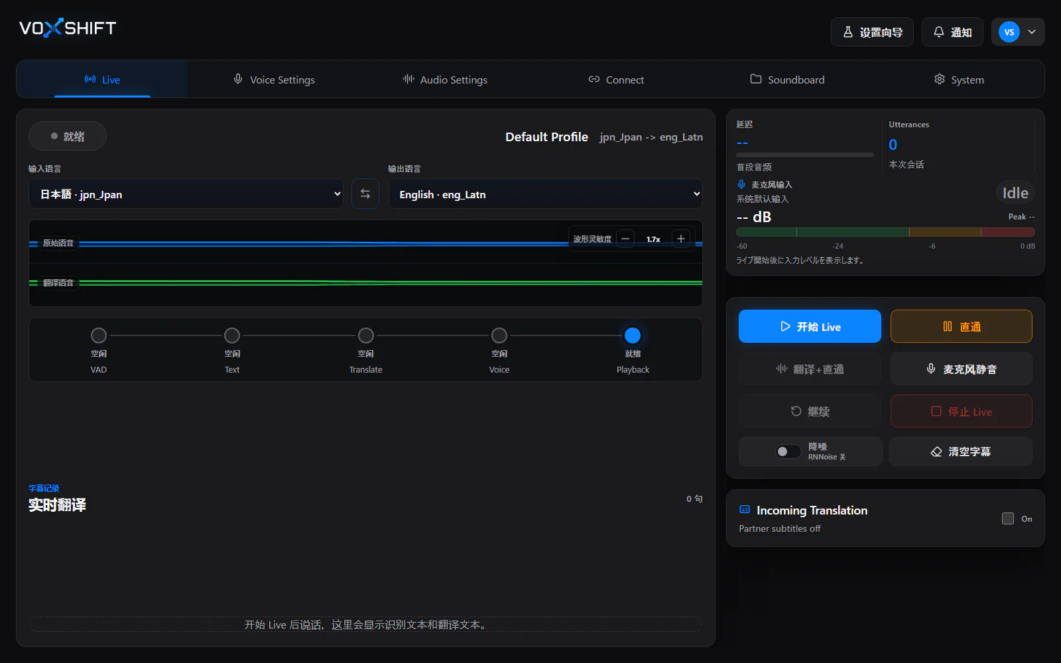Click the 延迟 latency progress bar
Image resolution: width=1061 pixels, height=663 pixels.
[x=805, y=155]
